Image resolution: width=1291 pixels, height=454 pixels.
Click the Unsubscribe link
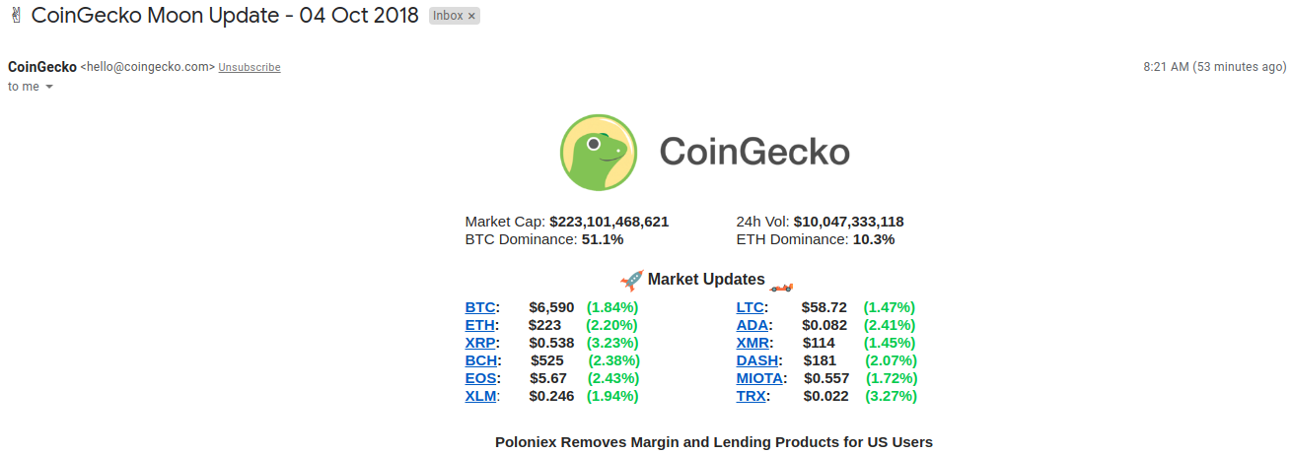250,67
